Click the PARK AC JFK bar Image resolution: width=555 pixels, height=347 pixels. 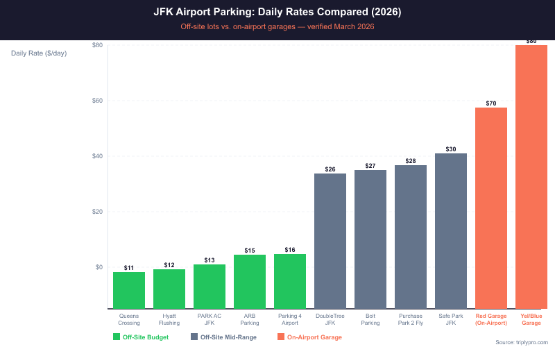(x=210, y=286)
